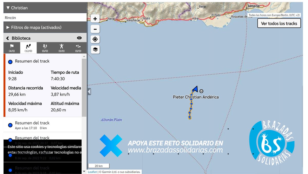Click the minus circle beside the tracker arrow
The width and height of the screenshot is (308, 174).
(x=201, y=91)
